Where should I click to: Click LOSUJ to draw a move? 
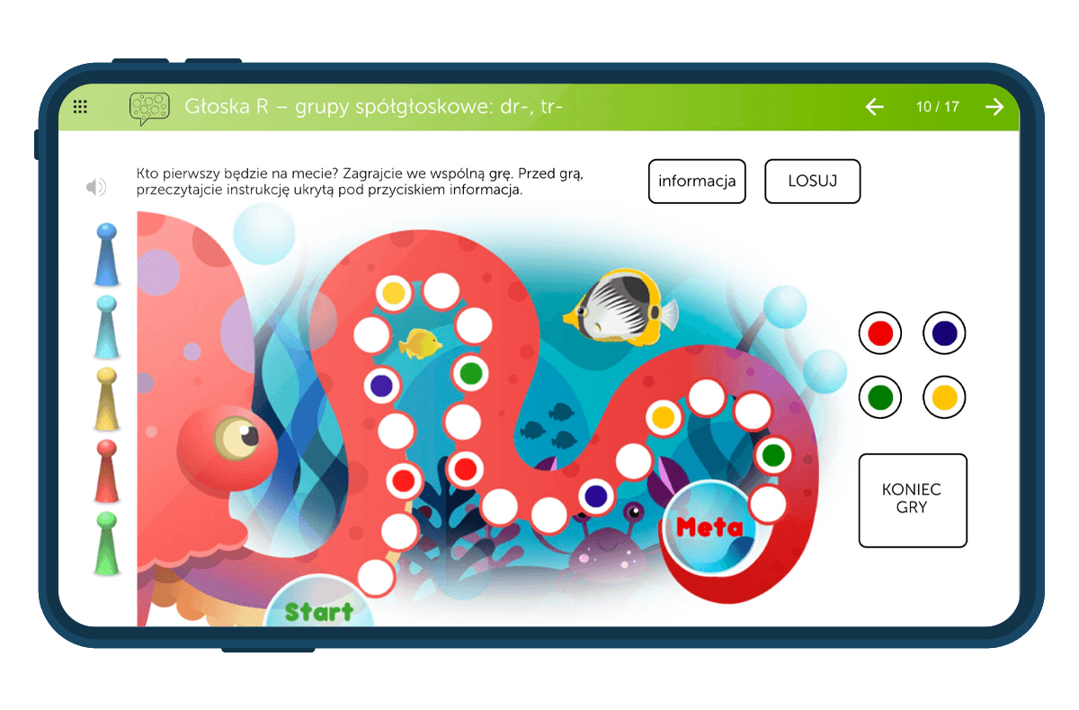click(813, 182)
